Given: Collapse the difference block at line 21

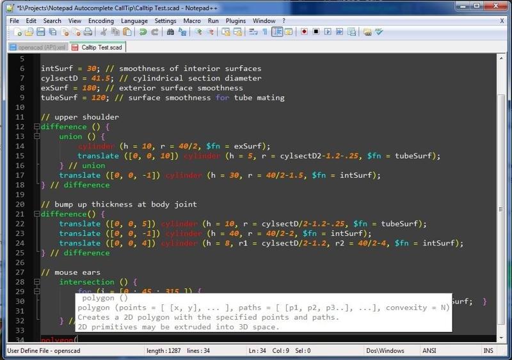Looking at the screenshot, I should (x=36, y=214).
